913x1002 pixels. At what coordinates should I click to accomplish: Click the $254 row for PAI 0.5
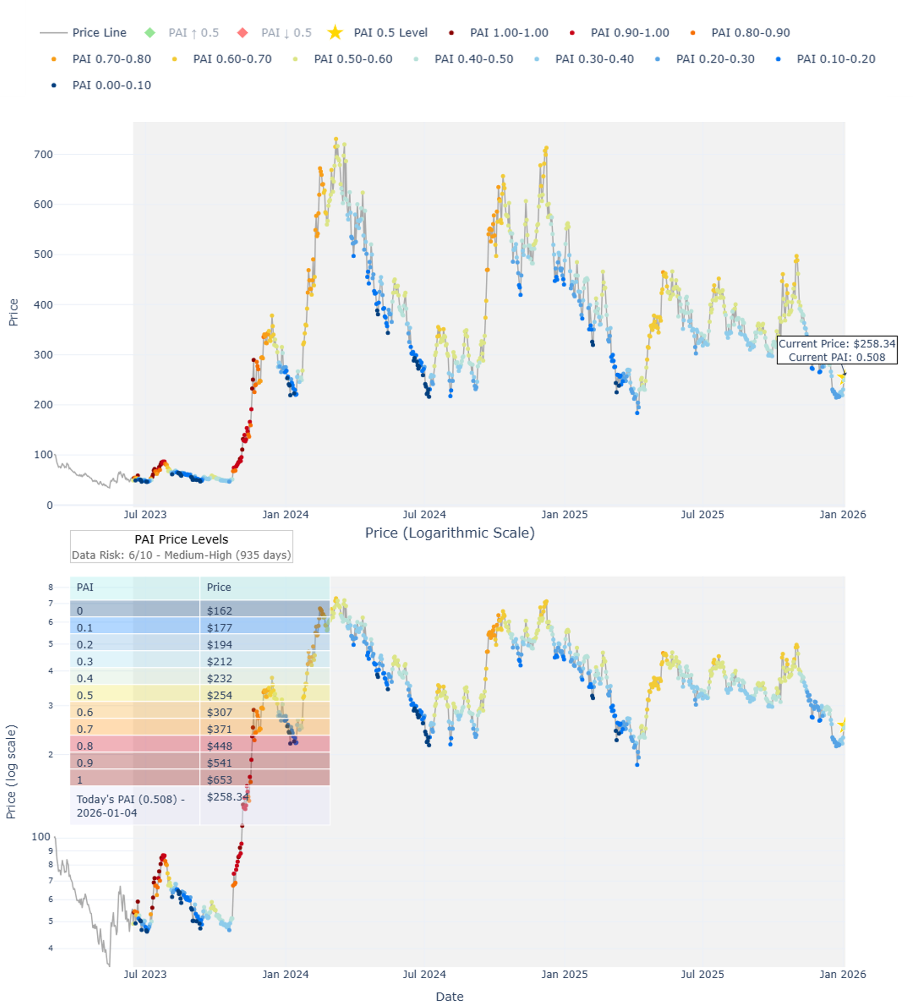(219, 695)
